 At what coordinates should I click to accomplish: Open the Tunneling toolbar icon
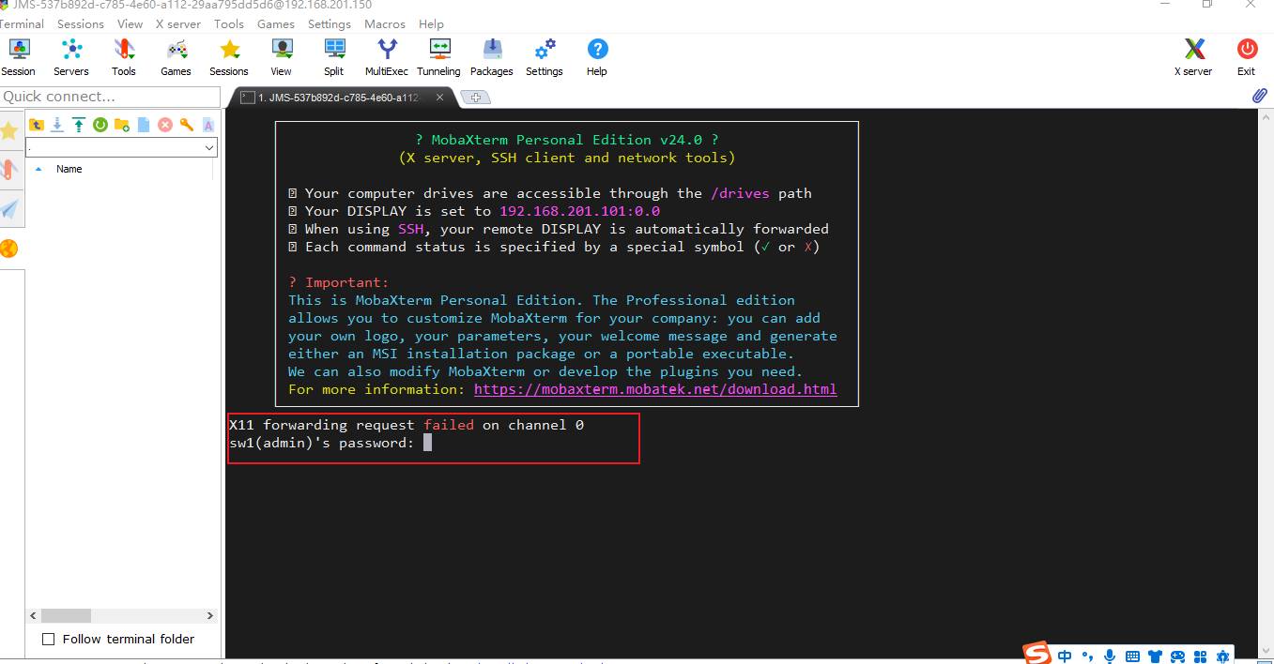438,57
